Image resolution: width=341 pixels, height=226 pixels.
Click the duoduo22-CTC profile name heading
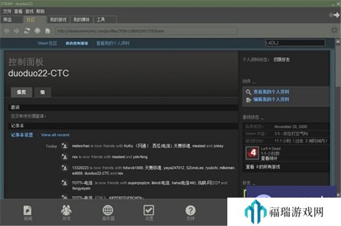[x=39, y=73]
